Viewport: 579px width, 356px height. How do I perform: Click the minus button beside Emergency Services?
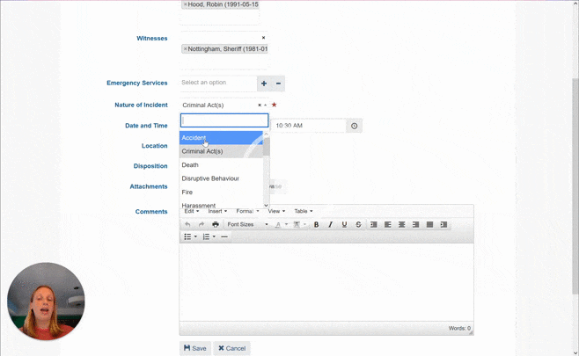(x=278, y=84)
